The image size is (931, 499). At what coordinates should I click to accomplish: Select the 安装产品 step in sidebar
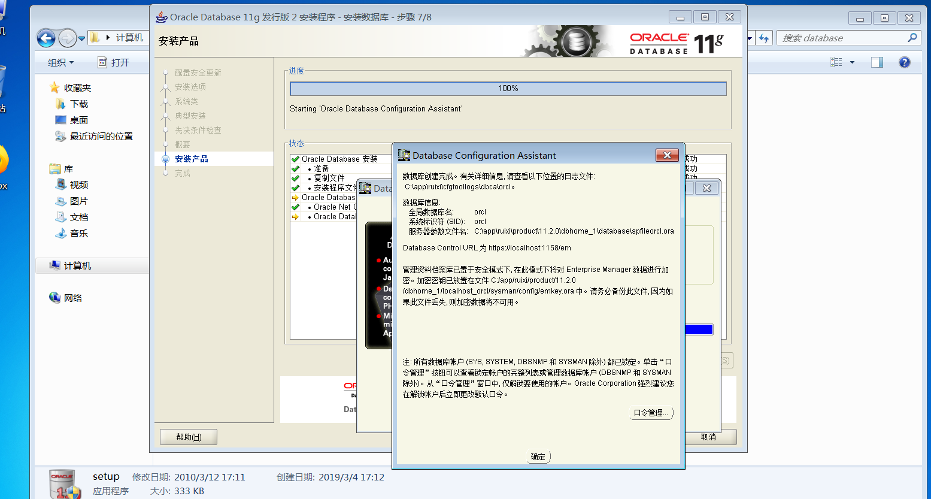click(x=192, y=159)
